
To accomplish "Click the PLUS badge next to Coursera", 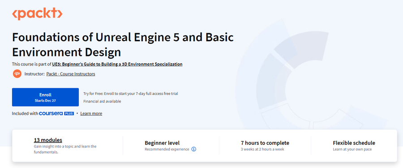I will 69,113.
